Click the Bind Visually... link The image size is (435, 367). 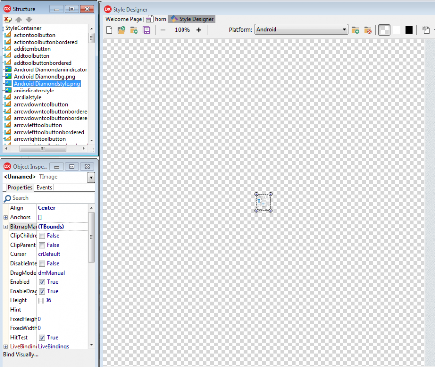[21, 354]
